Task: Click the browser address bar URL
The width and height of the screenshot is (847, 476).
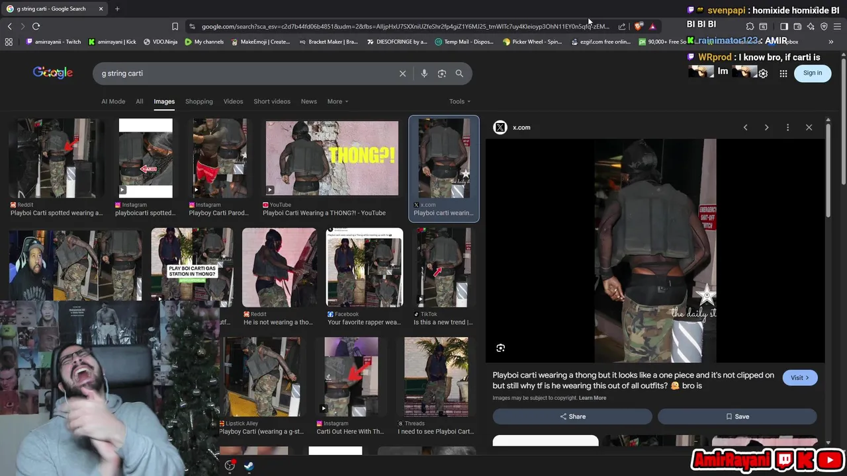Action: click(405, 26)
